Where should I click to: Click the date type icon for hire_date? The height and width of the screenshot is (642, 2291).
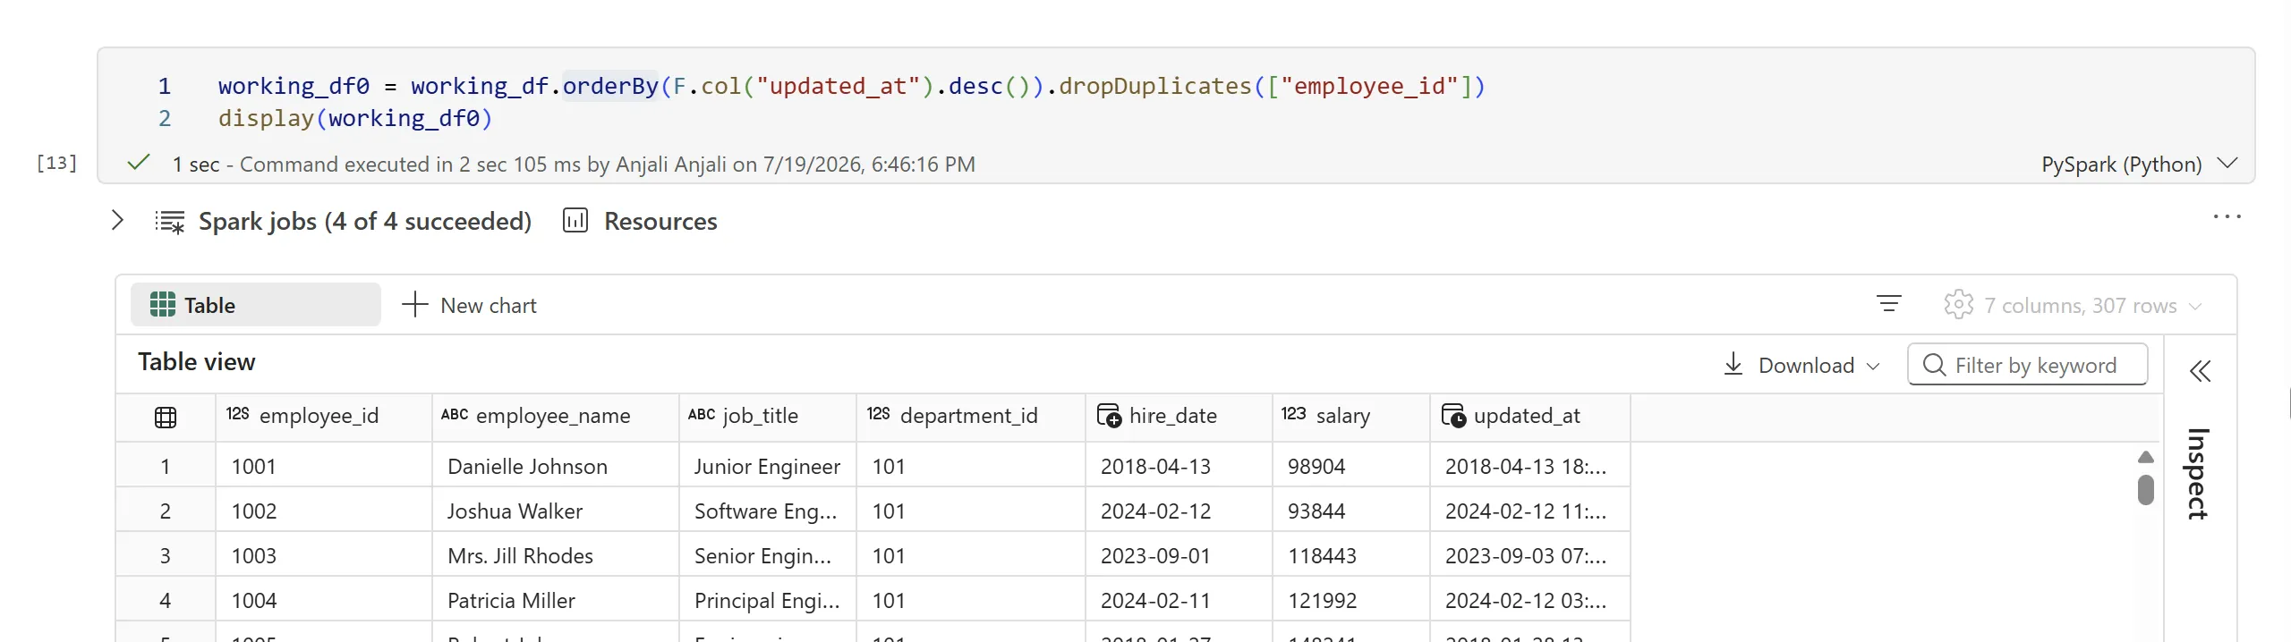(1109, 417)
